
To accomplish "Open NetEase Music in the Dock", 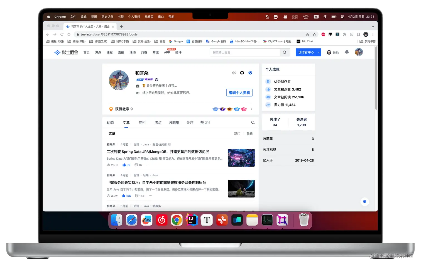I will (x=162, y=220).
